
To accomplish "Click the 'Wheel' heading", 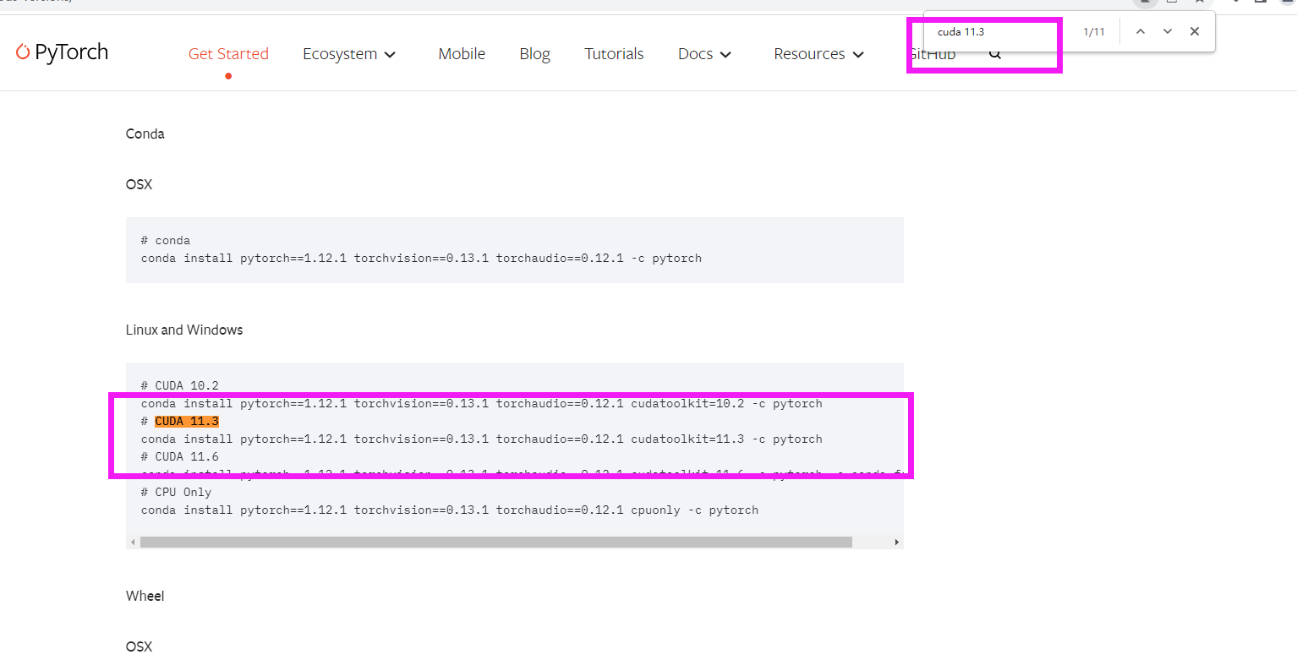I will click(145, 596).
